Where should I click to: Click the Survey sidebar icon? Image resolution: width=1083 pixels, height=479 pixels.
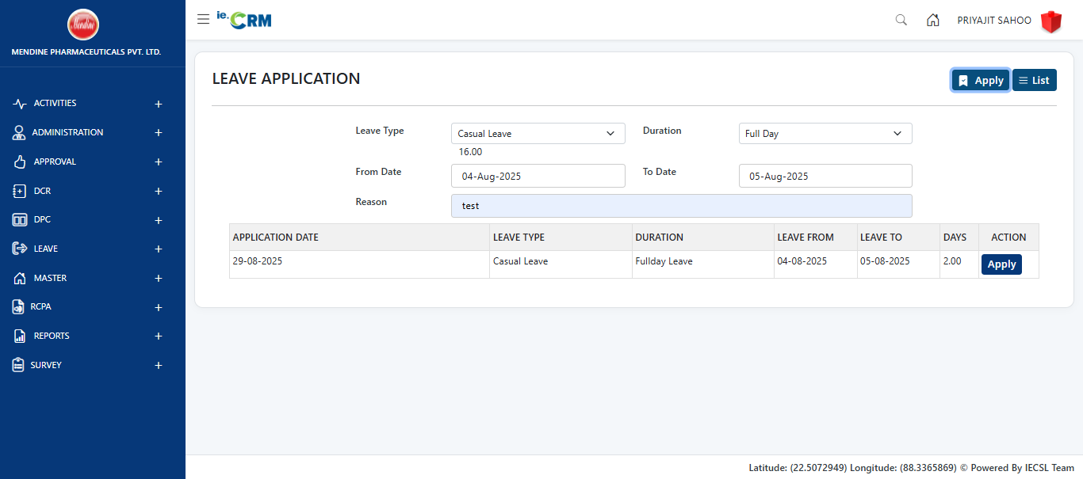[19, 364]
